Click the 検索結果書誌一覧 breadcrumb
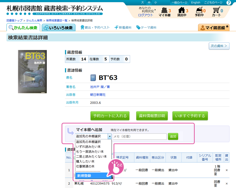The width and height of the screenshot is (236, 188). pyautogui.click(x=57, y=20)
